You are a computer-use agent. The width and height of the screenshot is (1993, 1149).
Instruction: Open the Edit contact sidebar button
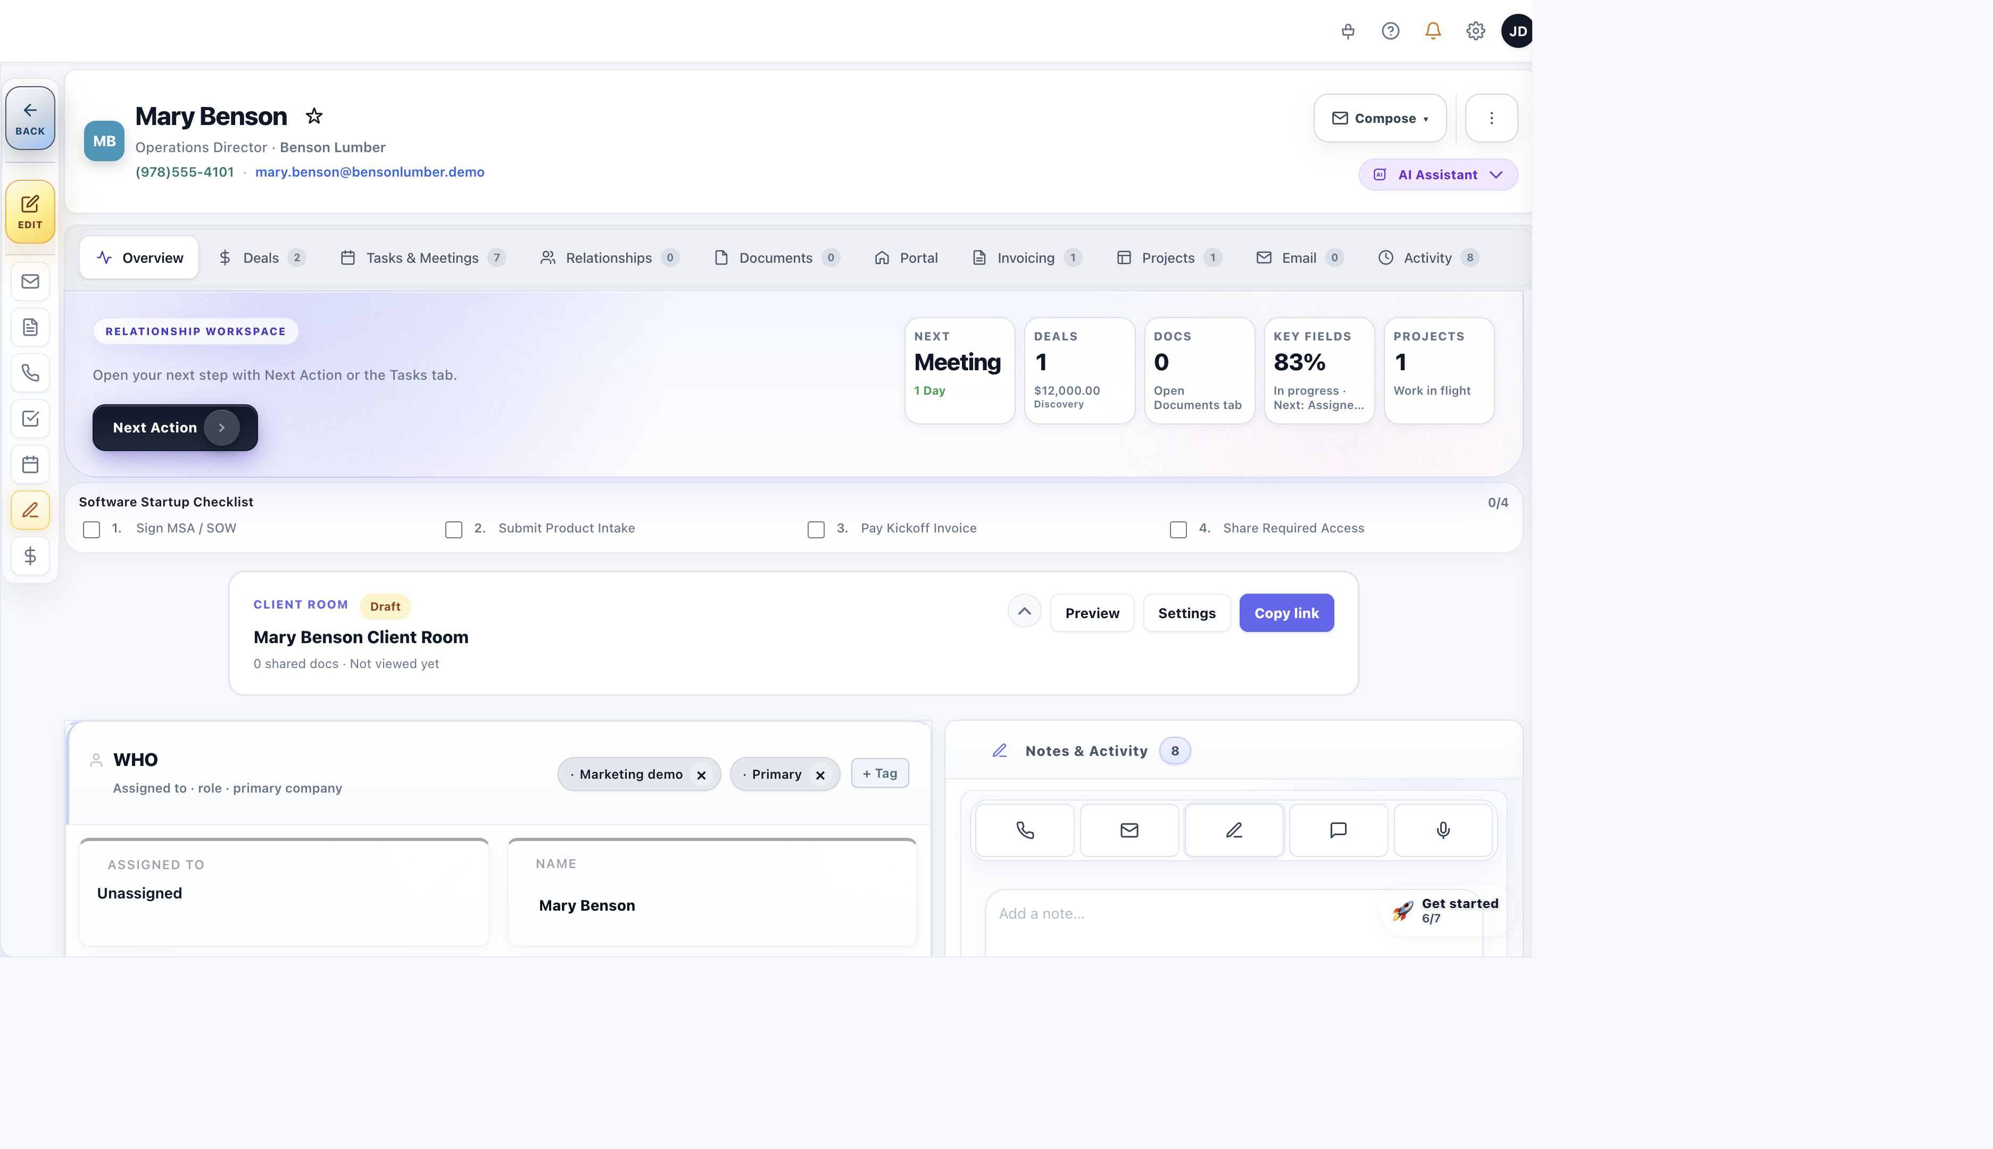pos(30,212)
